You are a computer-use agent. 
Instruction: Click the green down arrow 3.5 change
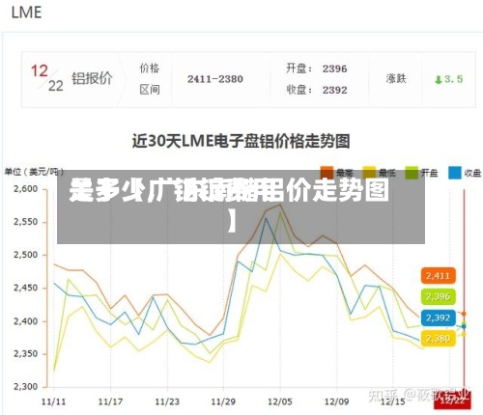[448, 79]
